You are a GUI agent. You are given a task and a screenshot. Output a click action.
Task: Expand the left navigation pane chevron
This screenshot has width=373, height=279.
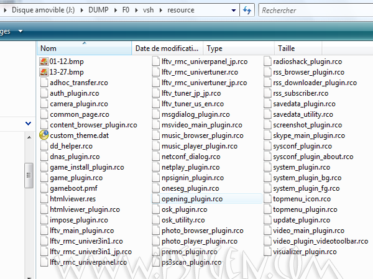pyautogui.click(x=28, y=124)
